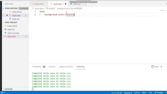Select the Terminal panel tab
The image size is (167, 94).
coord(81,67)
